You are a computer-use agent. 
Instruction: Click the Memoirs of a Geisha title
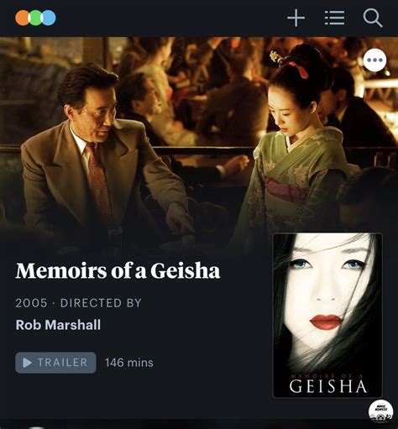[118, 270]
